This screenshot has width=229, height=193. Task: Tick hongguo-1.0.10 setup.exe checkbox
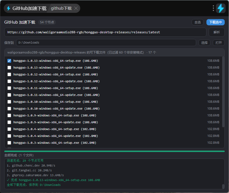click(x=9, y=102)
